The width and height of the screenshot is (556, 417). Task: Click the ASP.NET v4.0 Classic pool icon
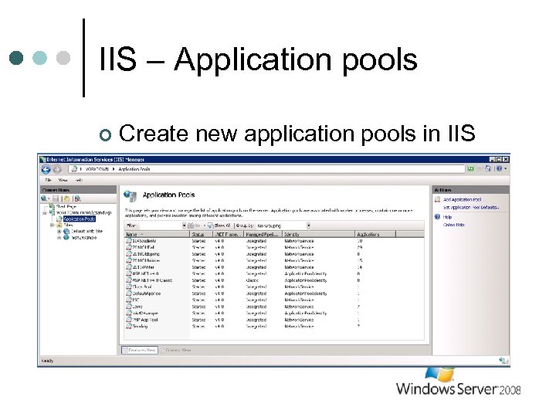pos(129,280)
